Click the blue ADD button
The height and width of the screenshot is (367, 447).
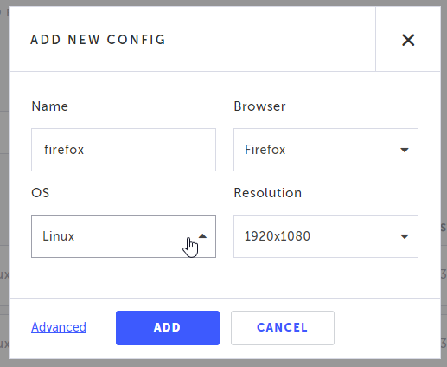point(168,328)
